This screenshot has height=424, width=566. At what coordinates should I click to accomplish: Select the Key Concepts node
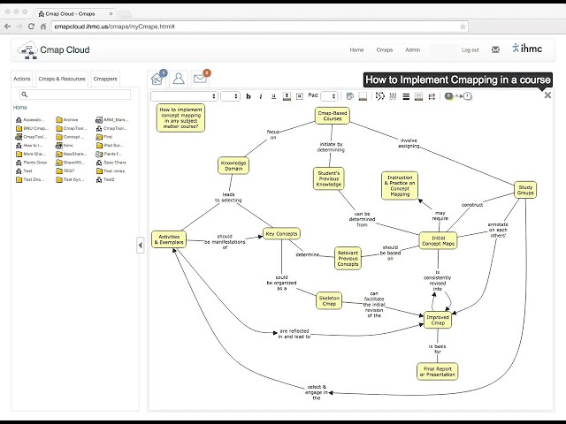281,233
